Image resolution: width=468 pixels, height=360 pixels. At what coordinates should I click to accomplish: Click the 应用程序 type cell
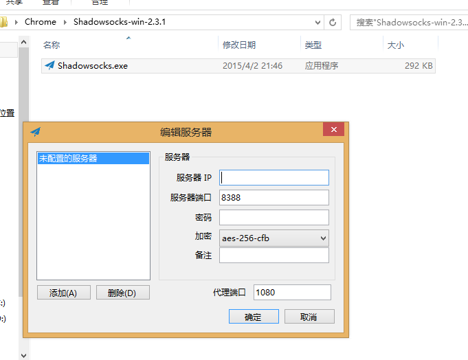(322, 66)
